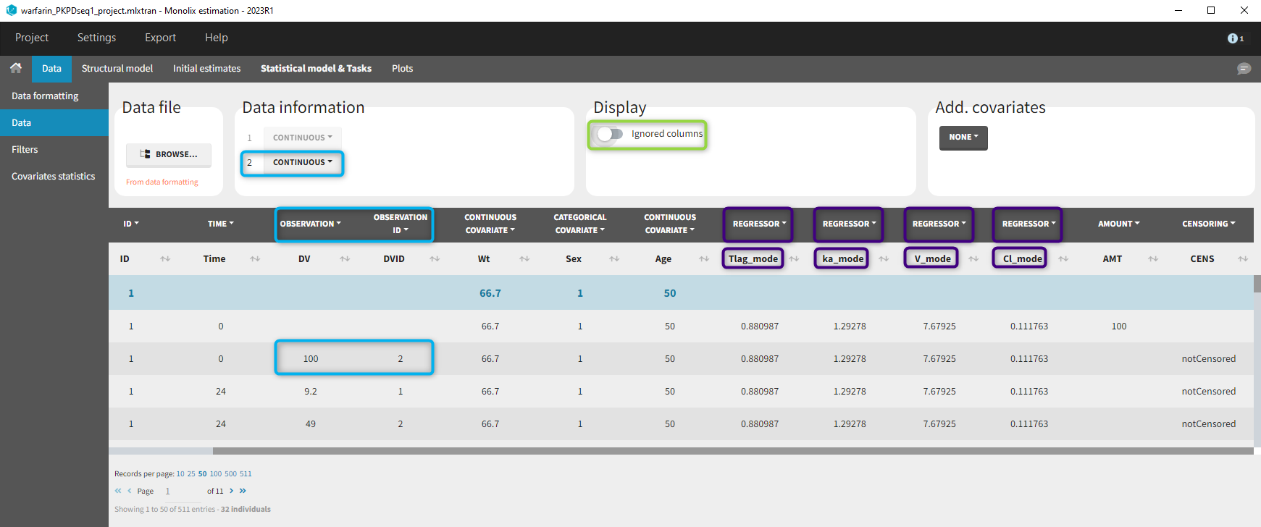Sort table by the Time column arrows
1261x527 pixels.
[x=255, y=259]
